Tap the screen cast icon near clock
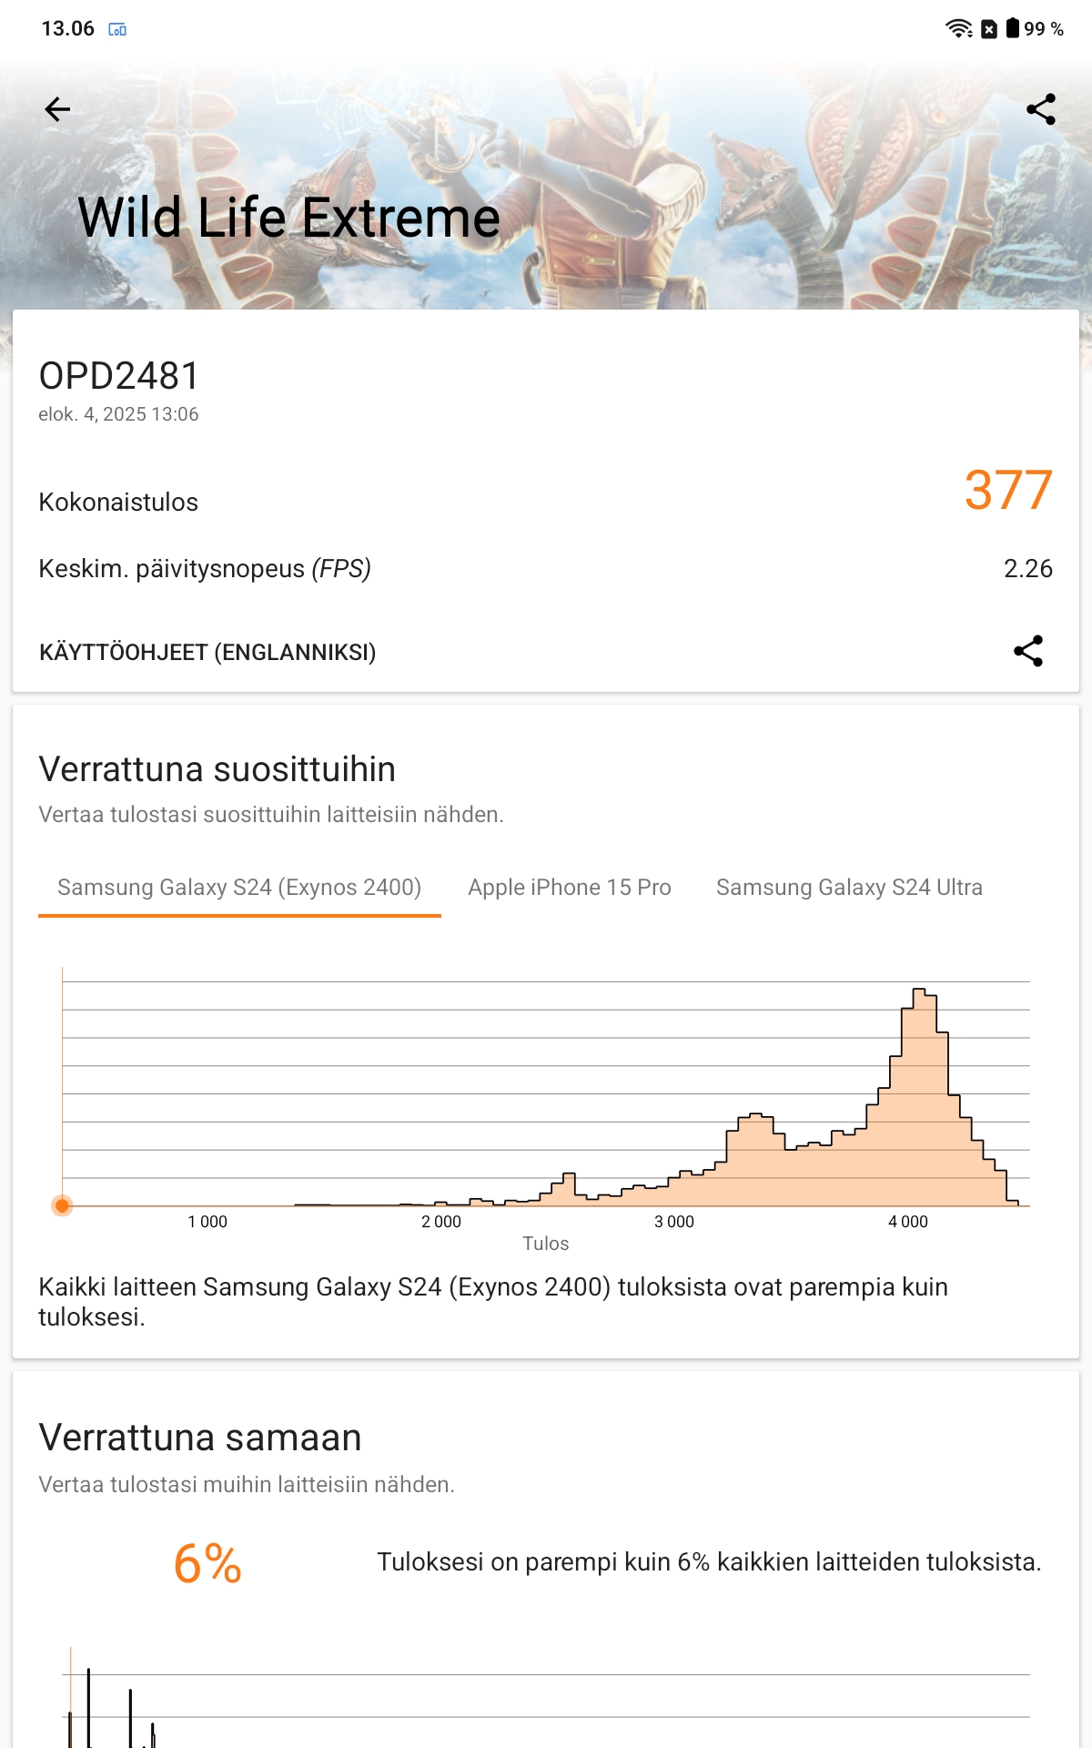 pyautogui.click(x=117, y=29)
